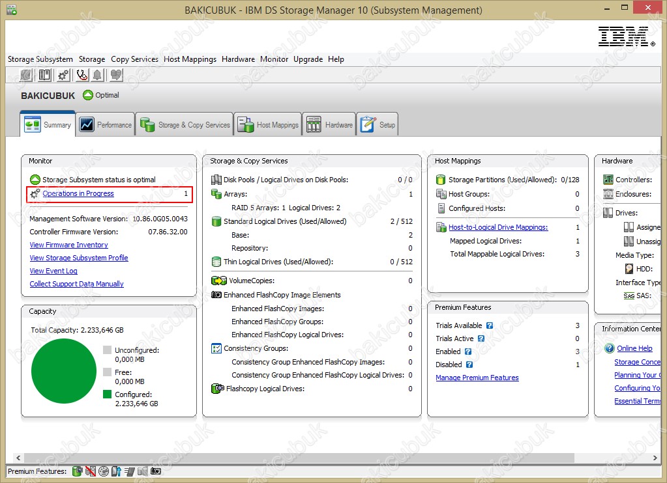Open the Storage Subsystem menu
The image size is (667, 483).
40,59
